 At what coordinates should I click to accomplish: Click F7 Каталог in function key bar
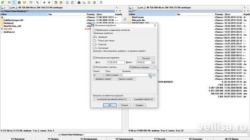[160, 139]
